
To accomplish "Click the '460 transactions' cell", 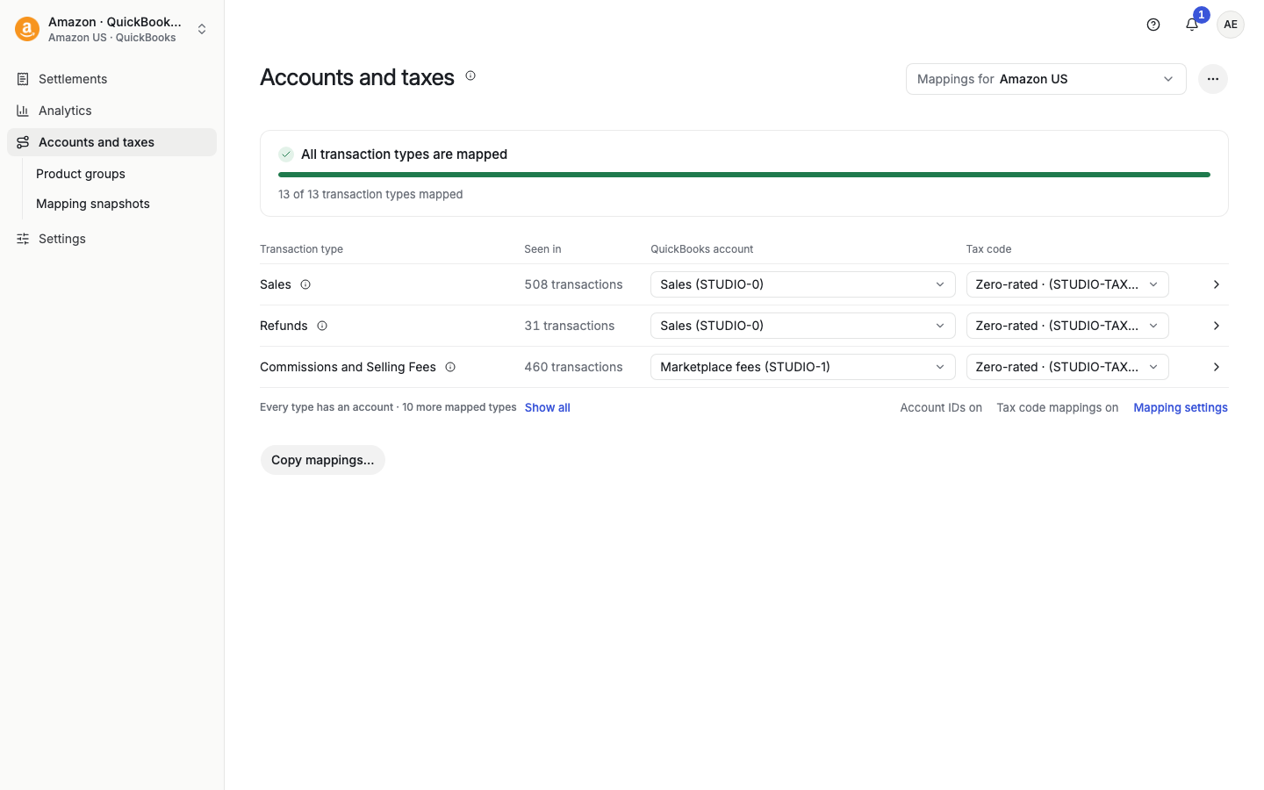I will coord(573,367).
